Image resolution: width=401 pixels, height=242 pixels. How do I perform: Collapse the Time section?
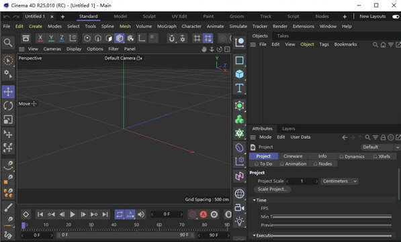click(254, 200)
